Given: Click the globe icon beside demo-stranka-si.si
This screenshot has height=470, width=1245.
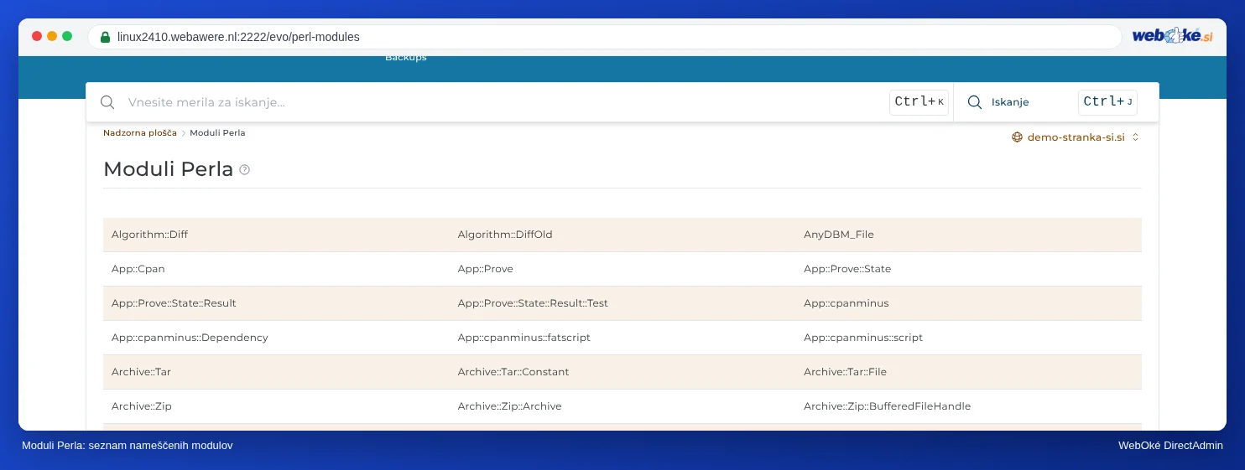Looking at the screenshot, I should [1018, 137].
